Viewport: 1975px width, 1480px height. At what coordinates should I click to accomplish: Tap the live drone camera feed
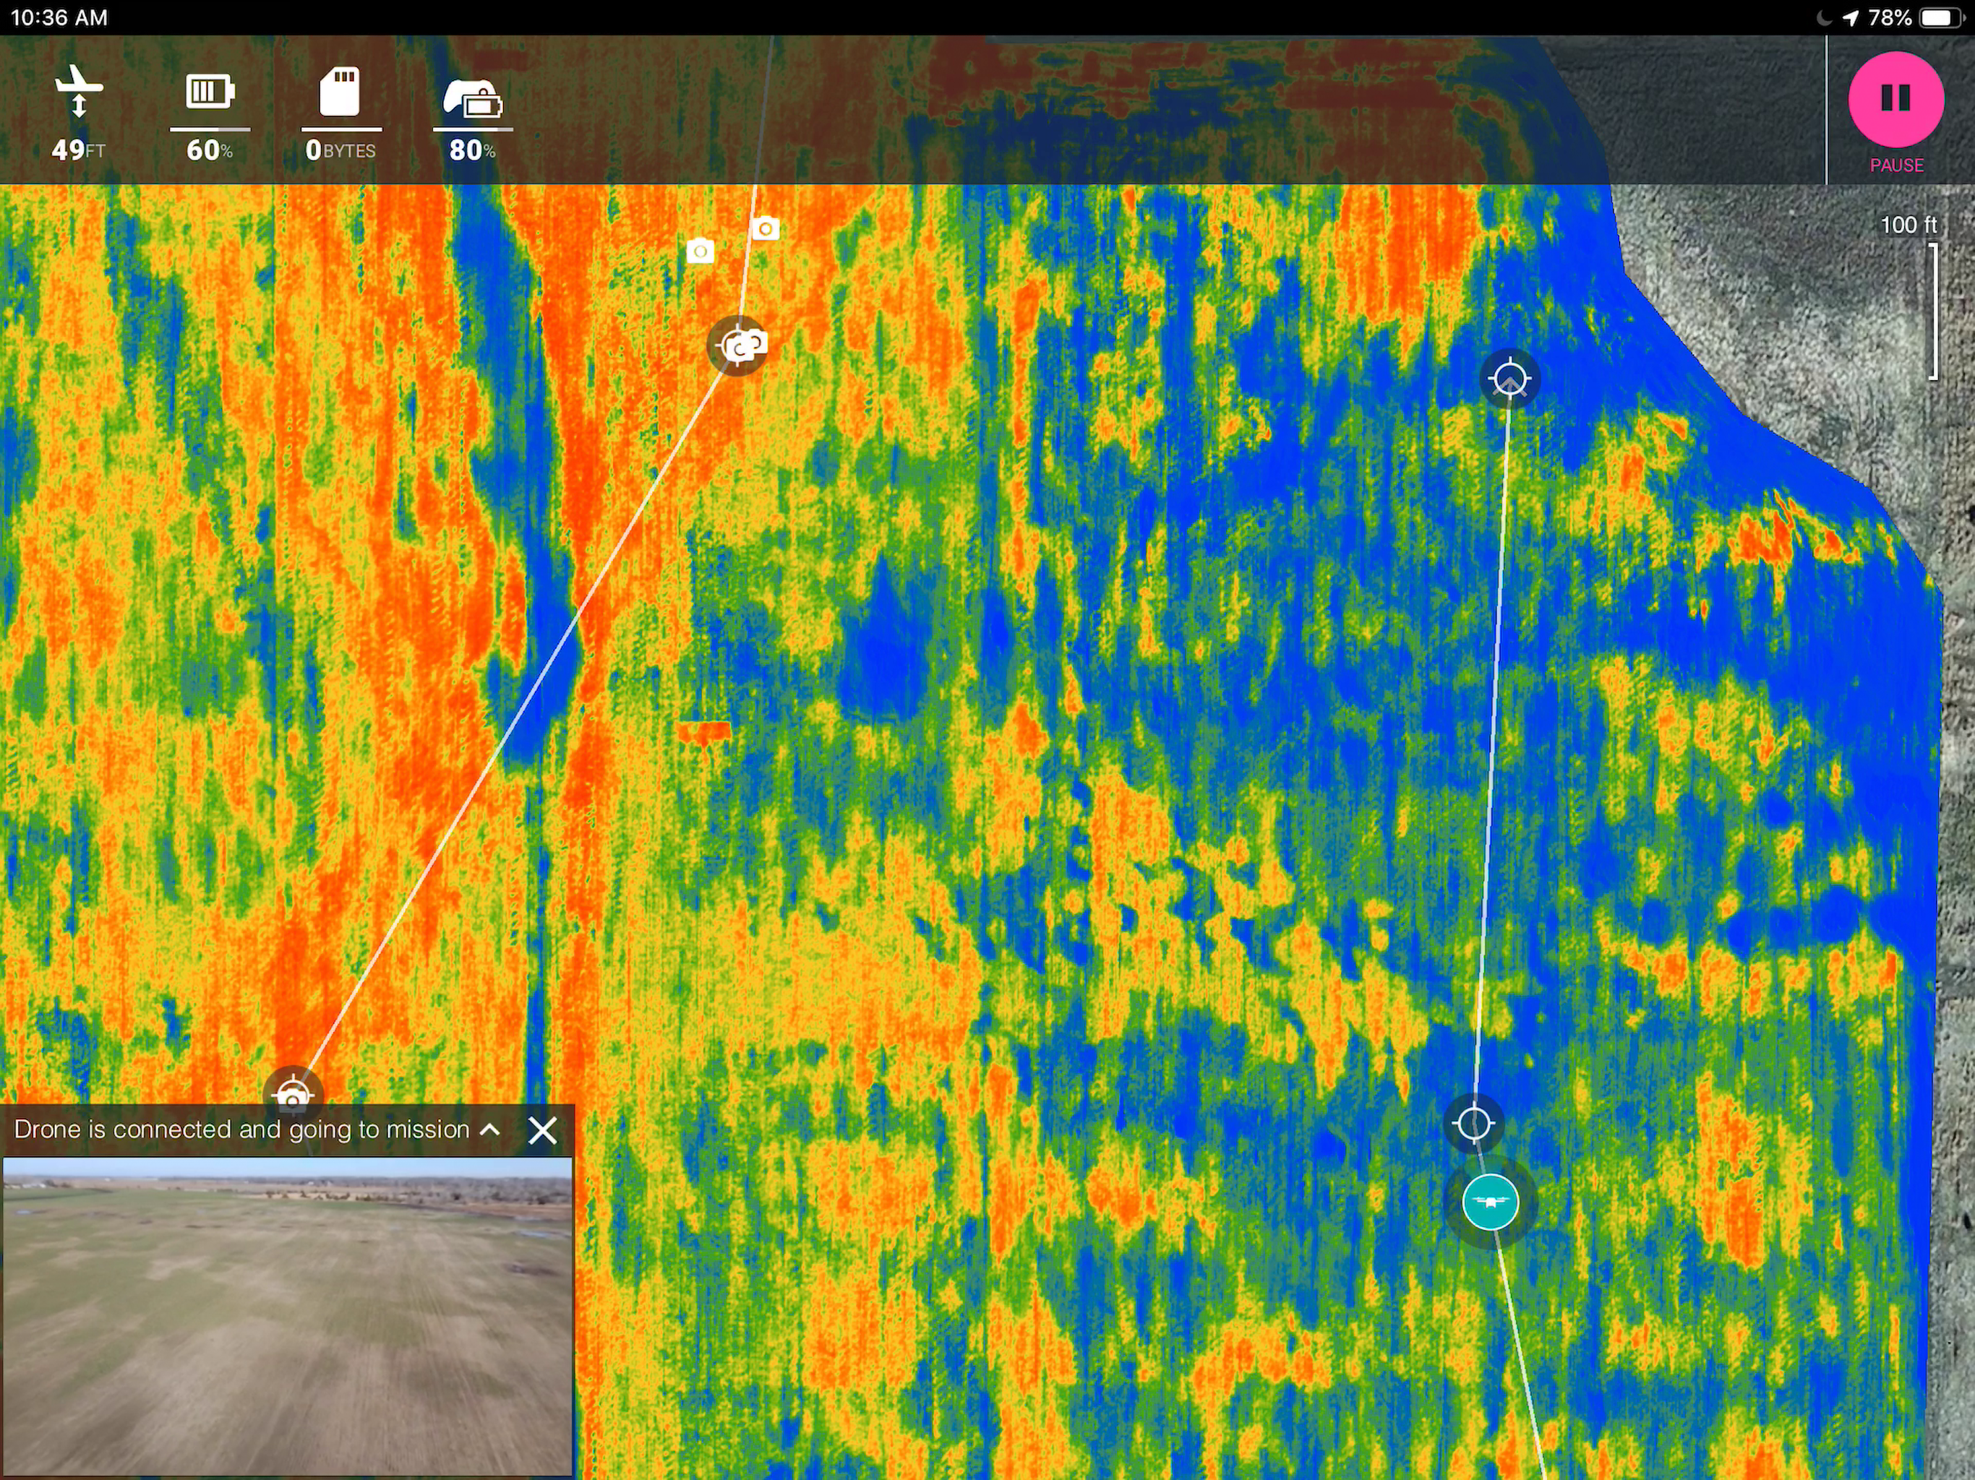coord(288,1316)
